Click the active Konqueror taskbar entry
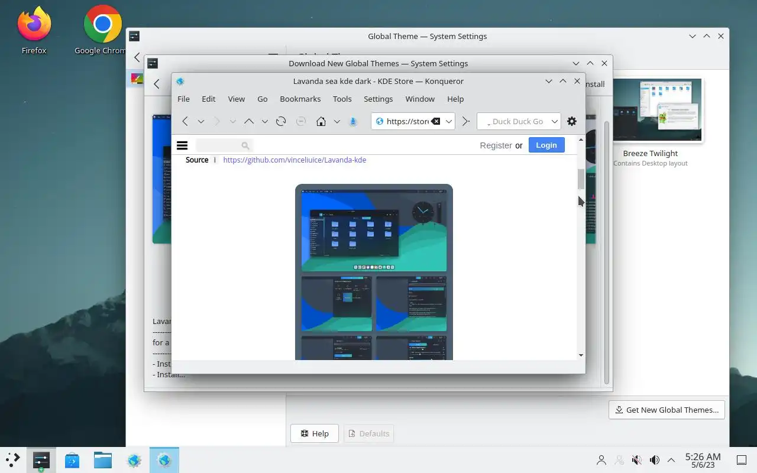 (164, 460)
